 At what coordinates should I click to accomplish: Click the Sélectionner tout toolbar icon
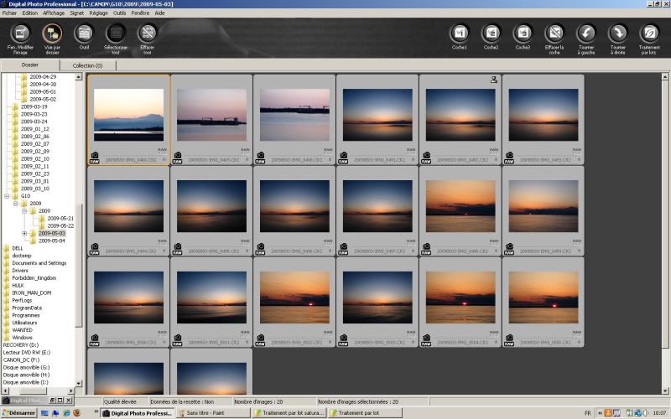pos(116,34)
